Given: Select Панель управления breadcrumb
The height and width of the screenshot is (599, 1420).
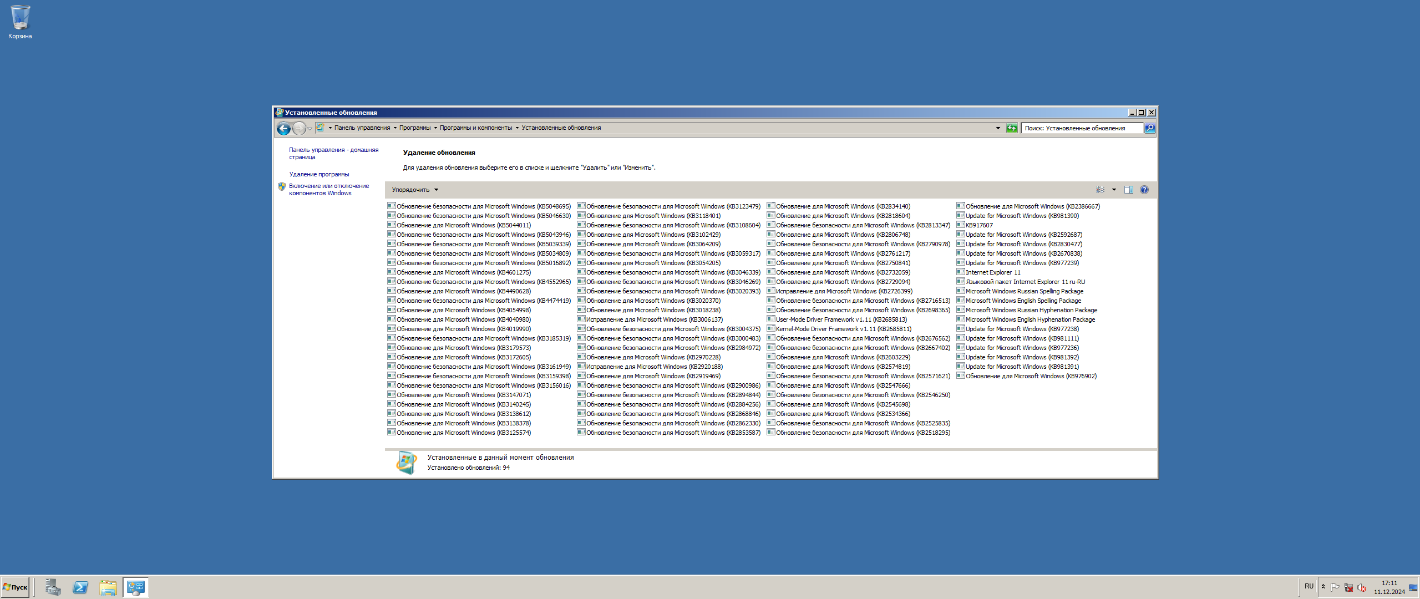Looking at the screenshot, I should pyautogui.click(x=362, y=128).
